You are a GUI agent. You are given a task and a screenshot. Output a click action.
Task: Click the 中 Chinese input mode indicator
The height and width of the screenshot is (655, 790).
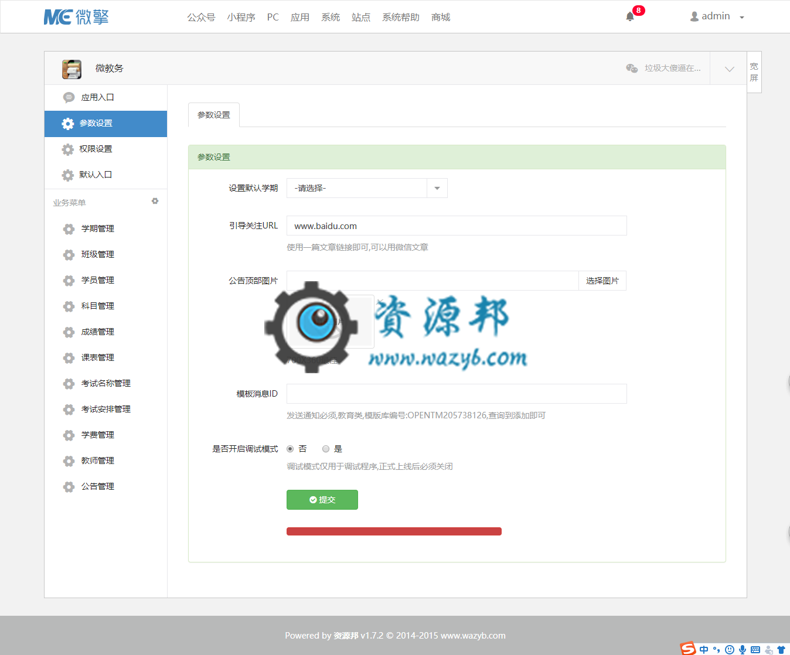coord(704,649)
